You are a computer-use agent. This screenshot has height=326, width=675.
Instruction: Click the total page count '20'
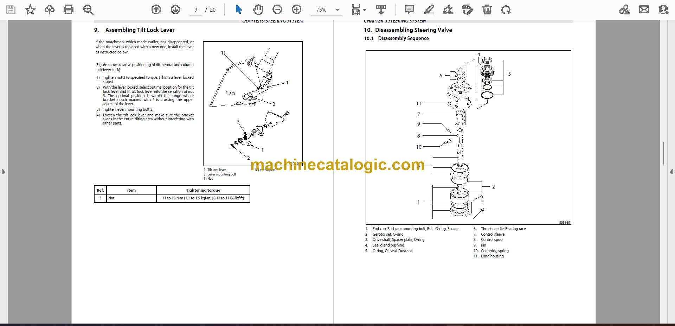pos(213,10)
